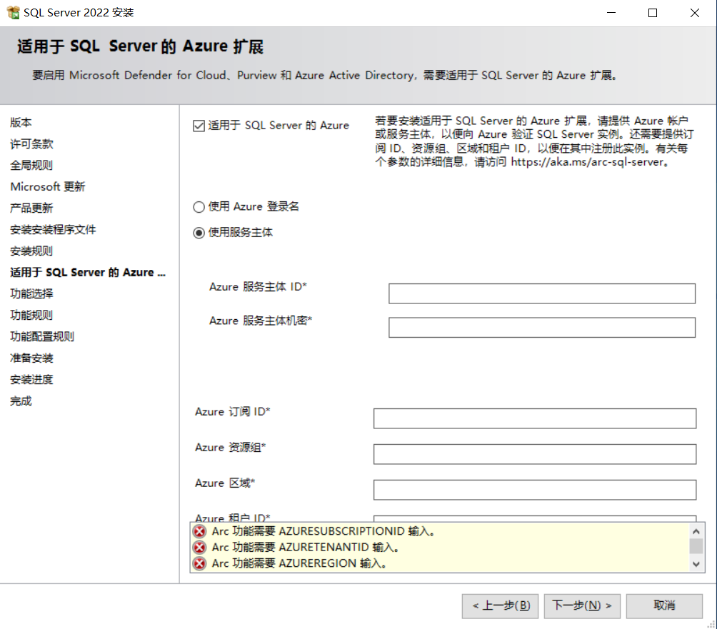Screen dimensions: 717x629
Task: Maximize the SQL Server 2022 安装 window
Action: coord(653,13)
